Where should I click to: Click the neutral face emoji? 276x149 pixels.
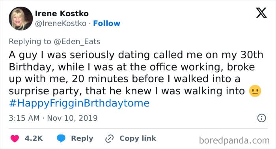(x=255, y=91)
